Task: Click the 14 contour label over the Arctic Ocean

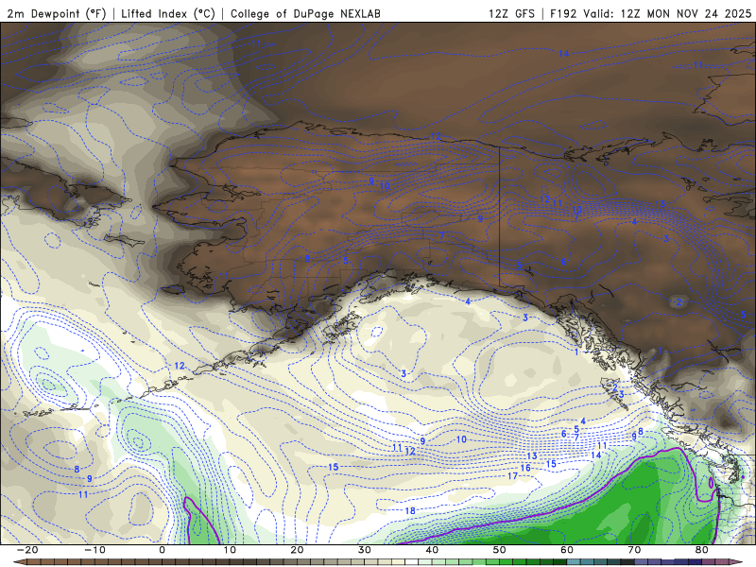Action: (564, 54)
